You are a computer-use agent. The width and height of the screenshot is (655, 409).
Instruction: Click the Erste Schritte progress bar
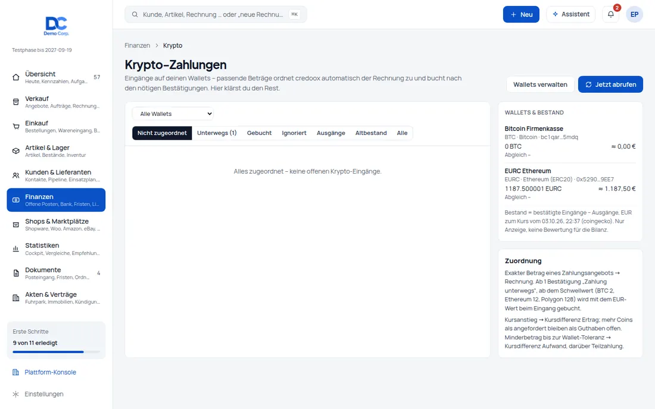tap(56, 352)
